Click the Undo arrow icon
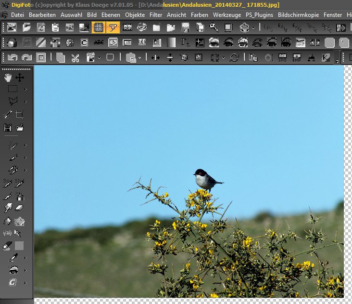This screenshot has width=352, height=304. (13, 58)
